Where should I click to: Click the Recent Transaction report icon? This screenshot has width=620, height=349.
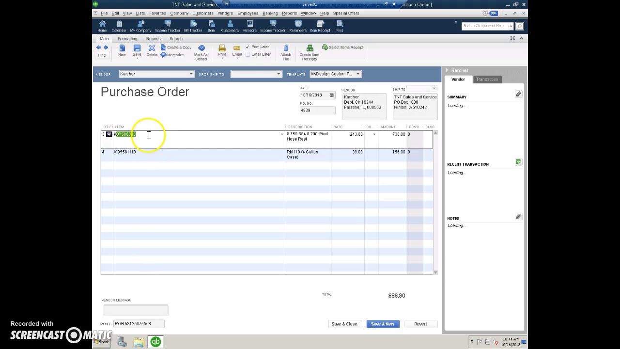[x=518, y=162]
